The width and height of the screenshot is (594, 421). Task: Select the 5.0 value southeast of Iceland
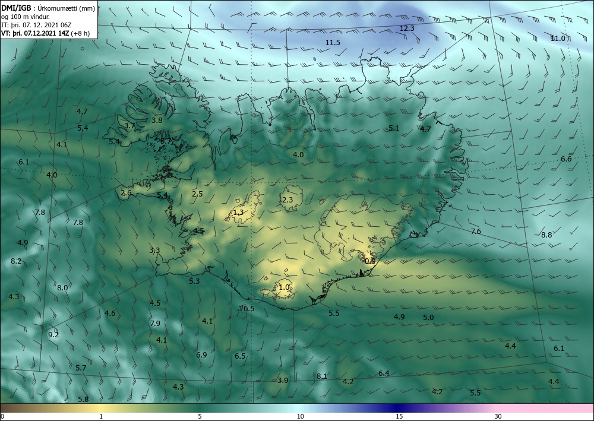click(428, 317)
